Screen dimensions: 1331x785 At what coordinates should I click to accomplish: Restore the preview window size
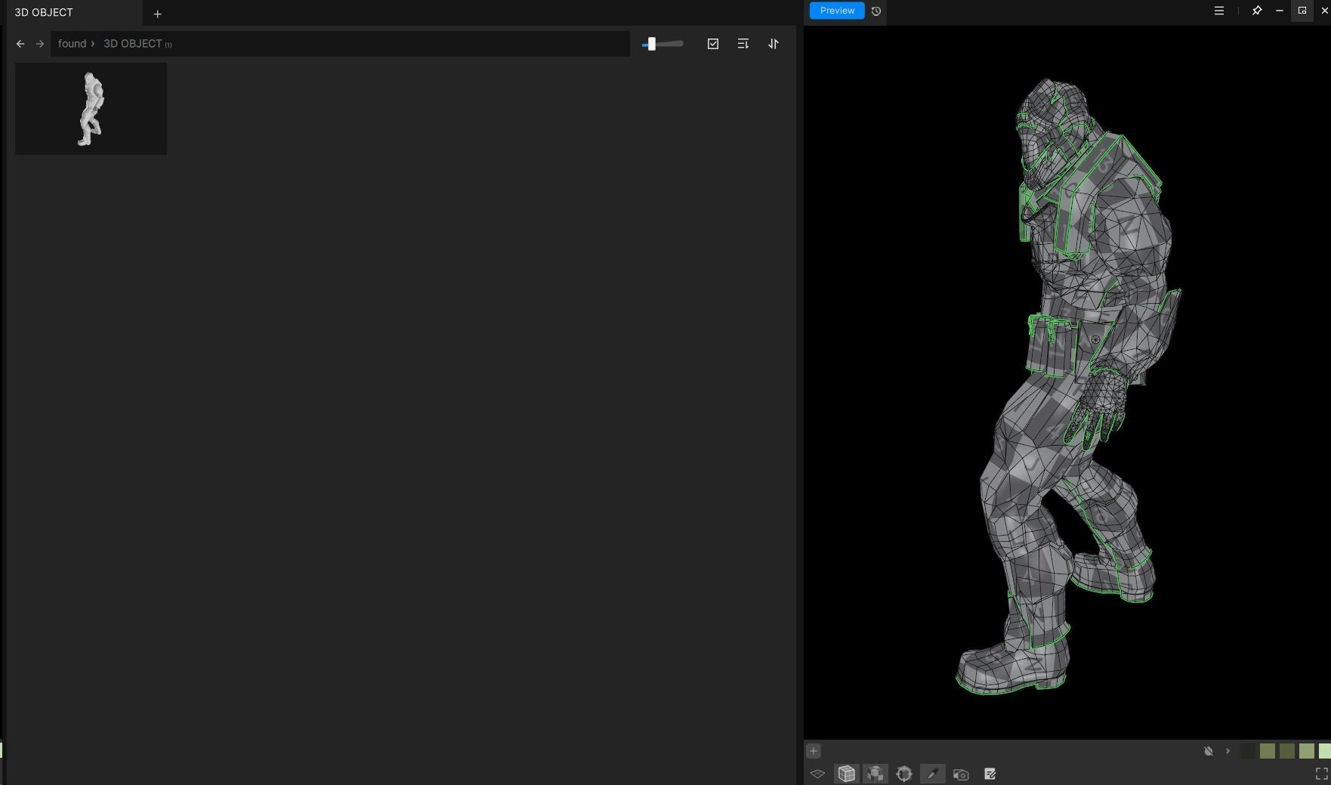[x=1302, y=11]
